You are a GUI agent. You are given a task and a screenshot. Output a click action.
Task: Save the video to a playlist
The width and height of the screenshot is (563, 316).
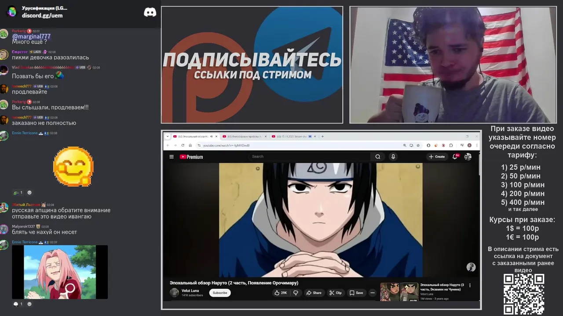click(356, 293)
